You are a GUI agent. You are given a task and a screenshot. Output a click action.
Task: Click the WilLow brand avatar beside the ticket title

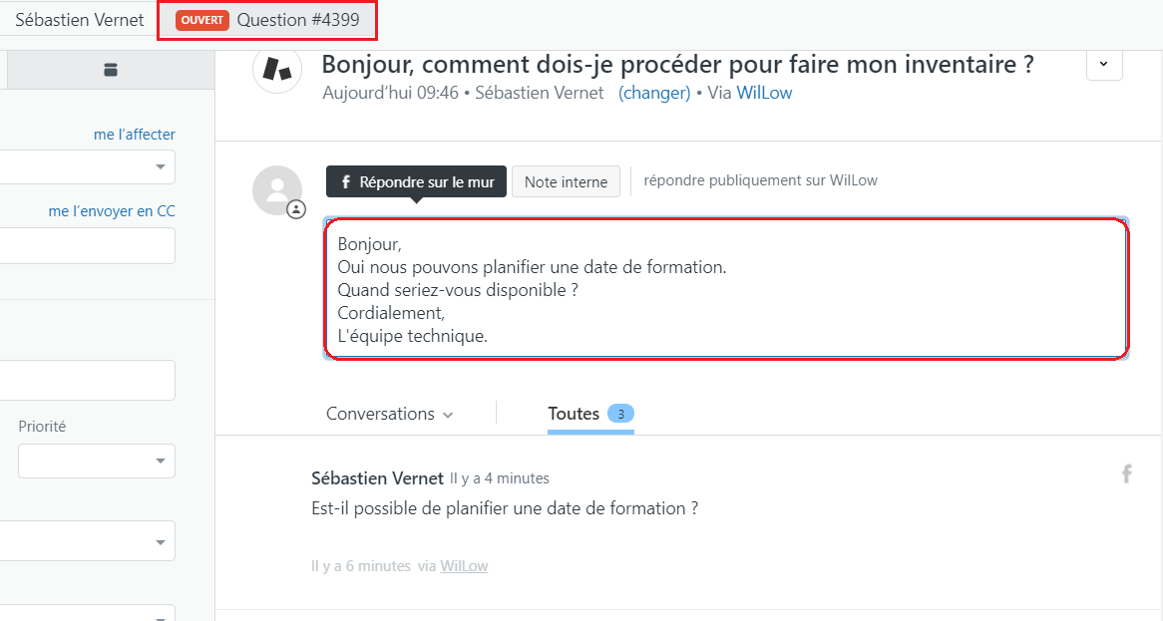(277, 69)
